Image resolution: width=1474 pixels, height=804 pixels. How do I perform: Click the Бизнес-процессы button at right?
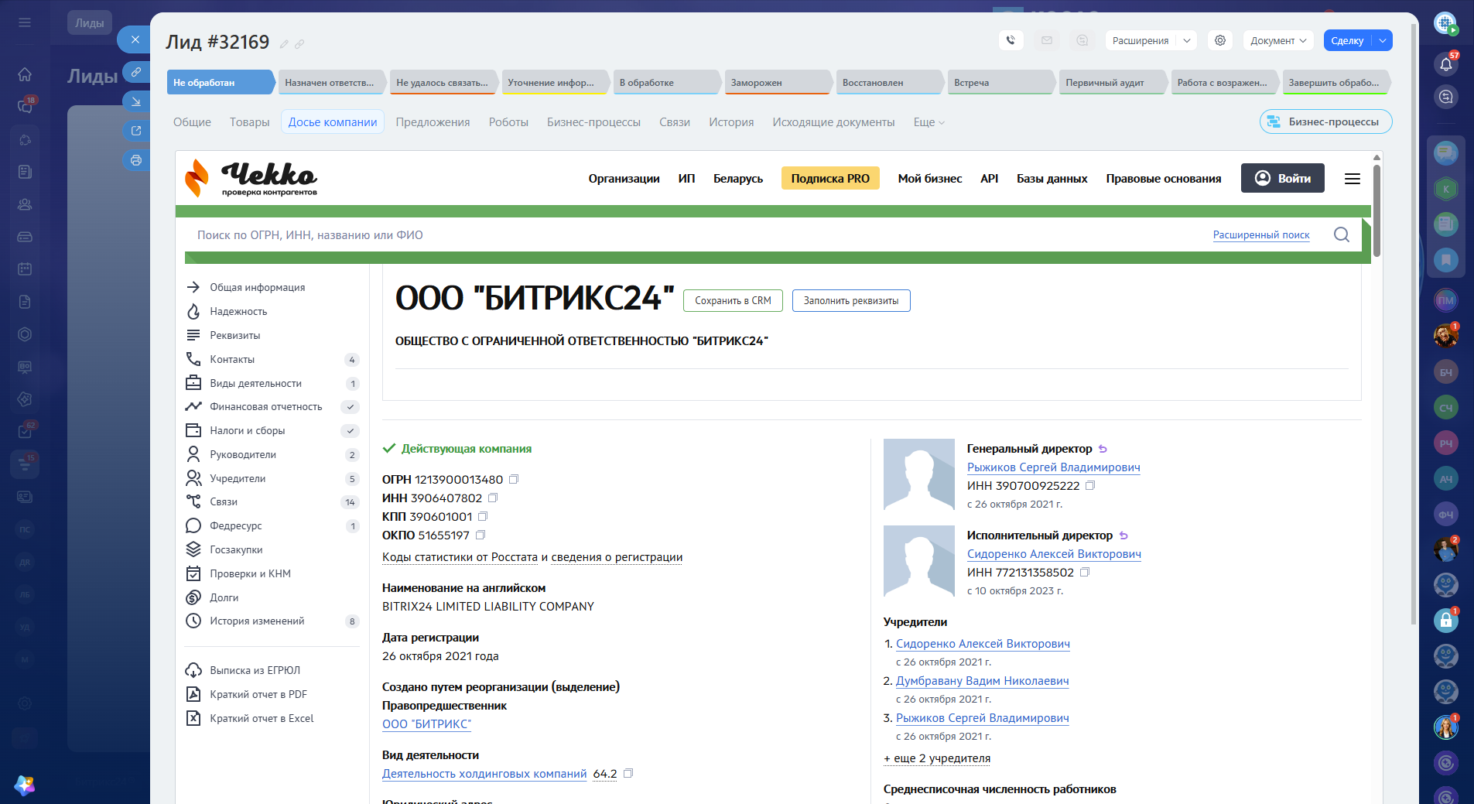1326,121
